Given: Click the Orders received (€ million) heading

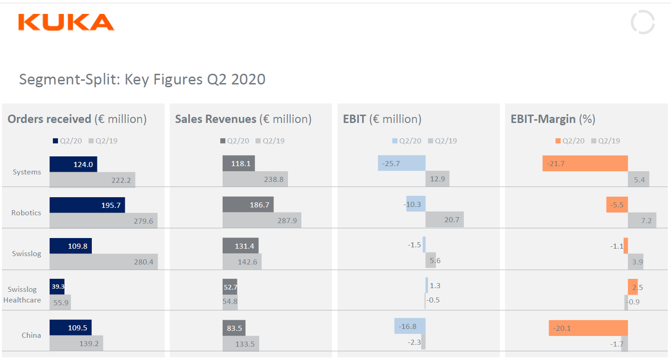Looking at the screenshot, I should [x=77, y=119].
